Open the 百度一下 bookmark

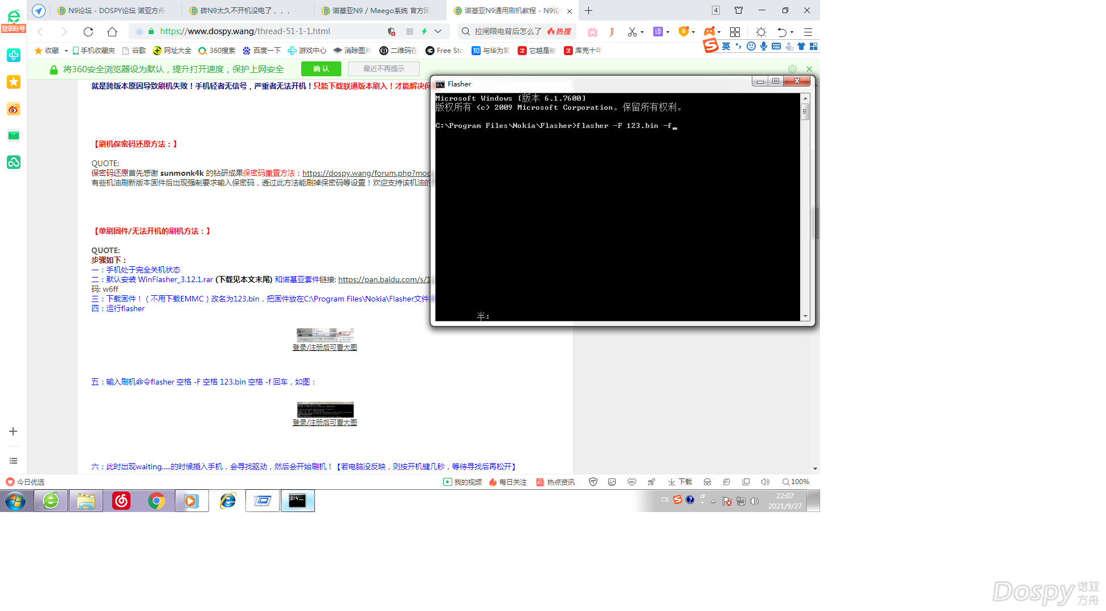tap(261, 51)
